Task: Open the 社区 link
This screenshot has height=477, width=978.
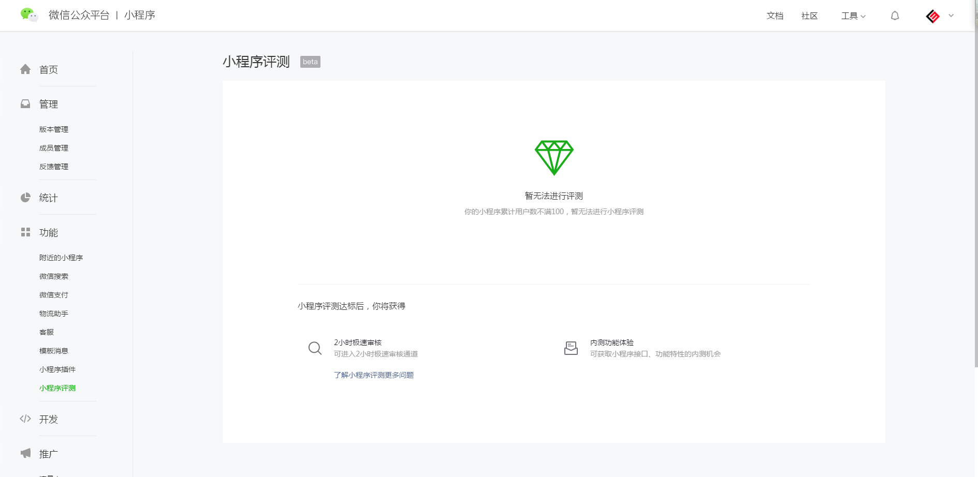Action: [x=810, y=16]
